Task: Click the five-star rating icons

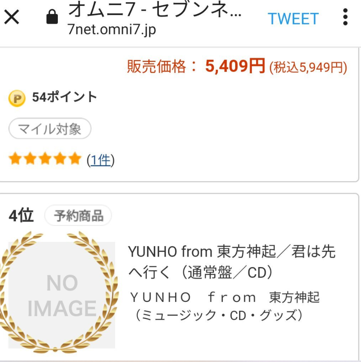Action: [x=45, y=159]
